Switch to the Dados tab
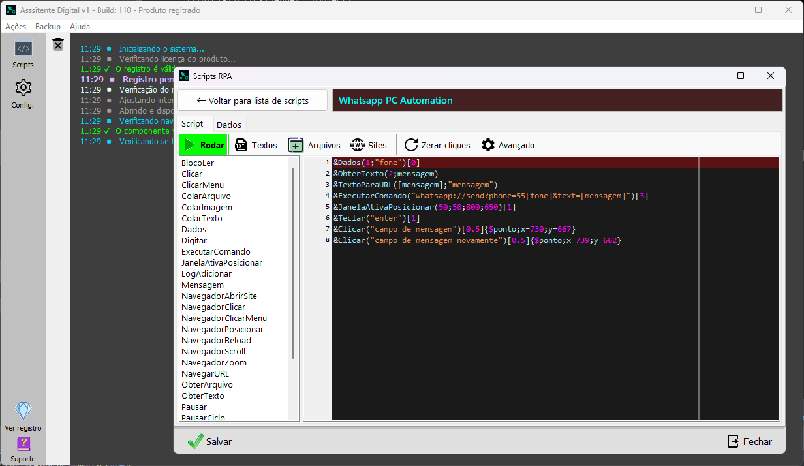Image resolution: width=804 pixels, height=466 pixels. (229, 125)
